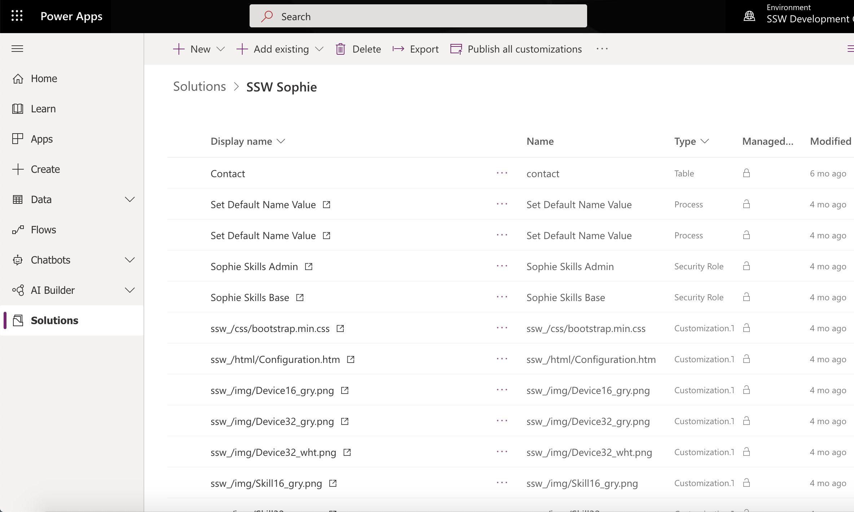854x512 pixels.
Task: Expand the Data navigation section
Action: coord(129,199)
